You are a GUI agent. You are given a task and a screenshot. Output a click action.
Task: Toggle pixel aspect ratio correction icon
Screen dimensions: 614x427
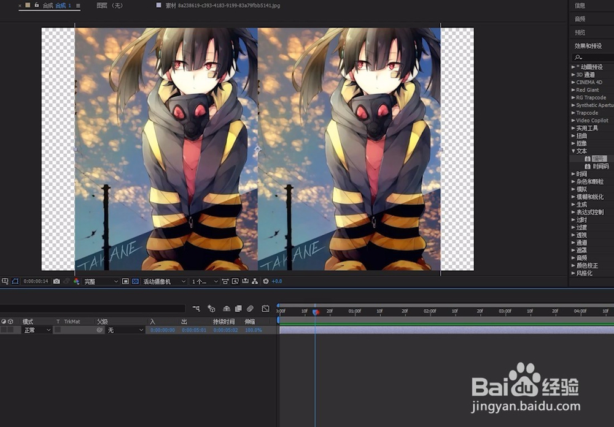tap(225, 281)
